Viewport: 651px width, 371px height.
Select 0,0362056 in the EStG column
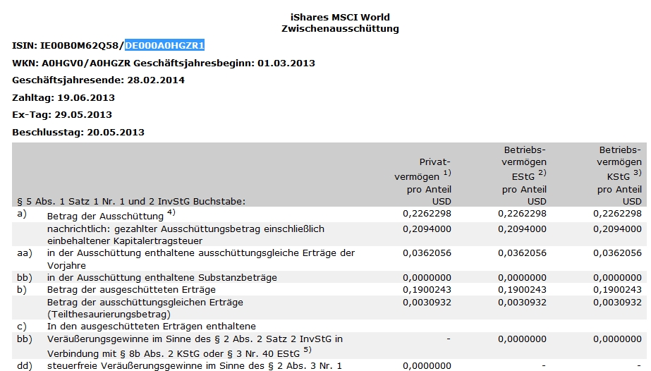(x=523, y=253)
